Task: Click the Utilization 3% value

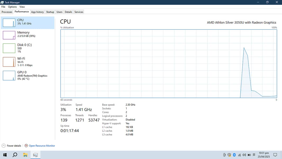Action: coord(63,110)
